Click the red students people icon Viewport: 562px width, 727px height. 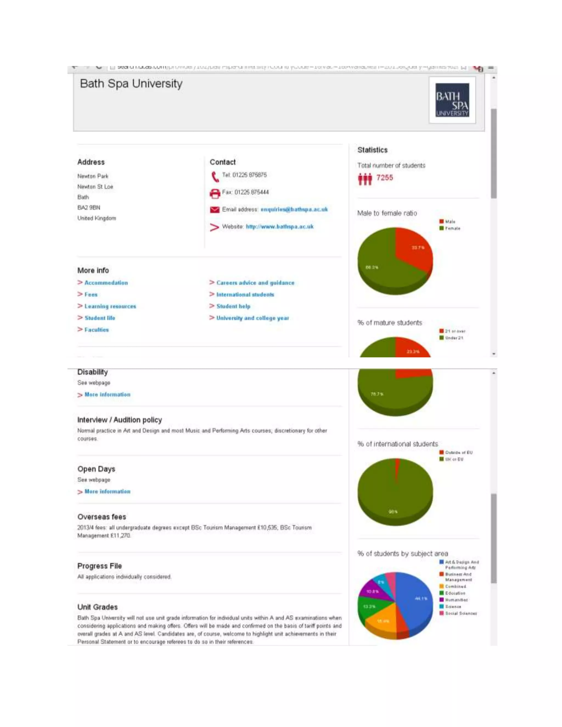click(x=365, y=179)
